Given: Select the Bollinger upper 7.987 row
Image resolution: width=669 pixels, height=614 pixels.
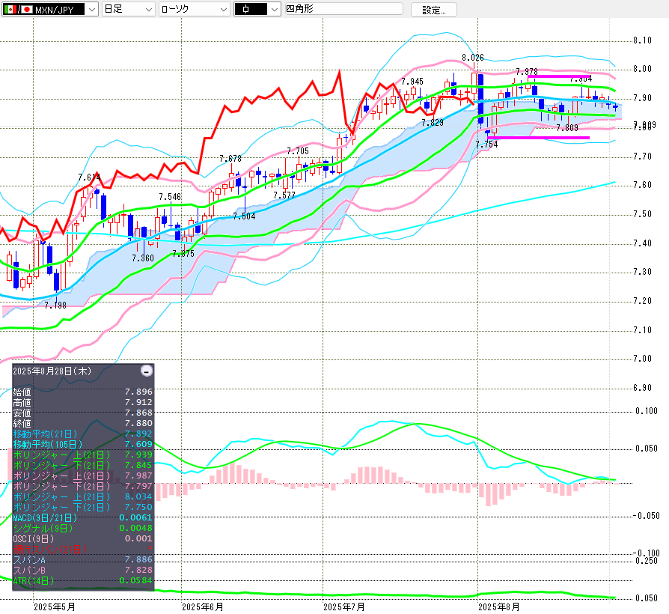Looking at the screenshot, I should [x=83, y=475].
